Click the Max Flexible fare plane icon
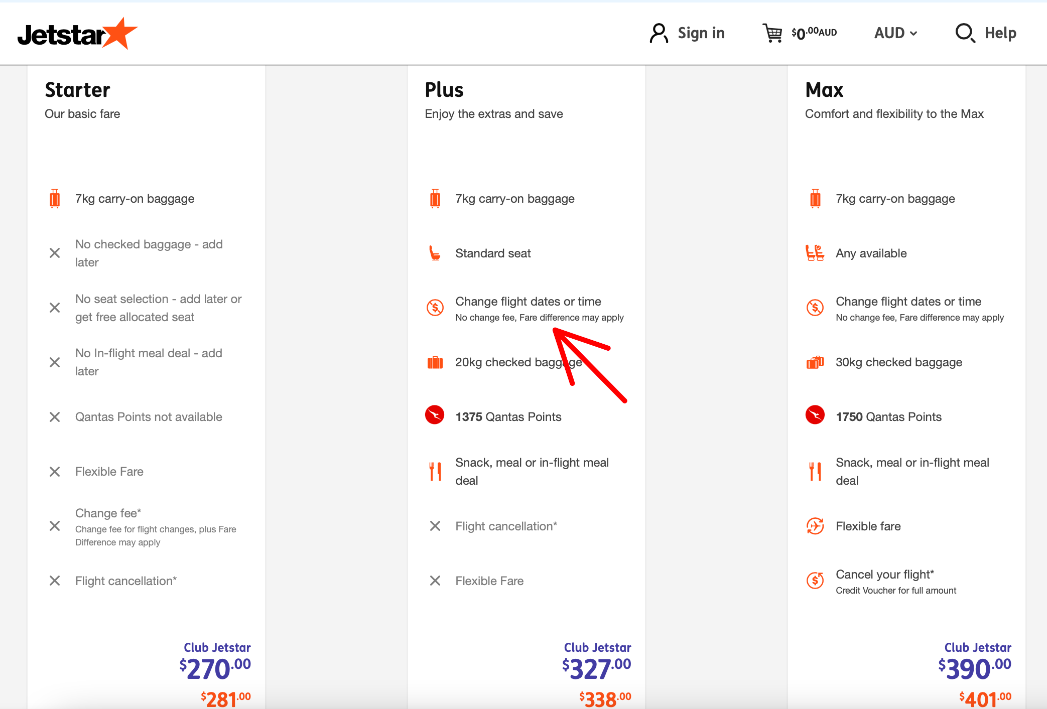 [815, 526]
